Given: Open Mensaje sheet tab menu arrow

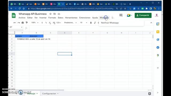Looking at the screenshot, I should tap(37, 94).
